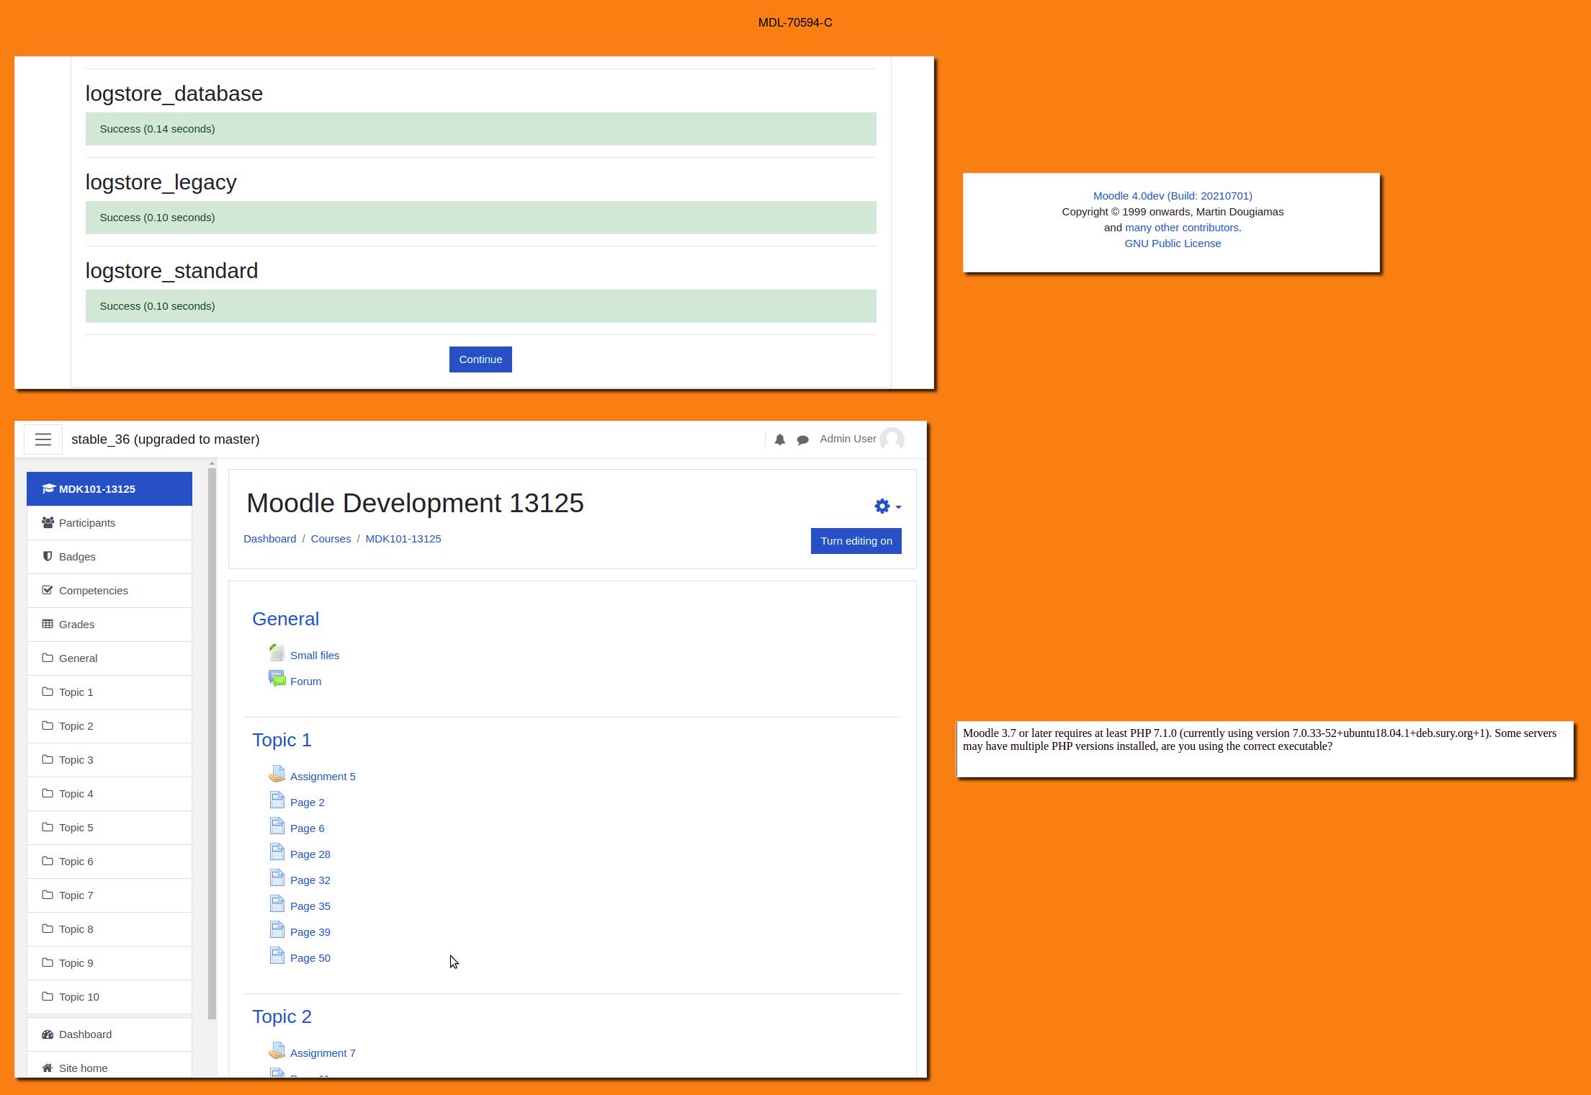1591x1095 pixels.
Task: Click the Page 28 document icon
Action: (x=277, y=852)
